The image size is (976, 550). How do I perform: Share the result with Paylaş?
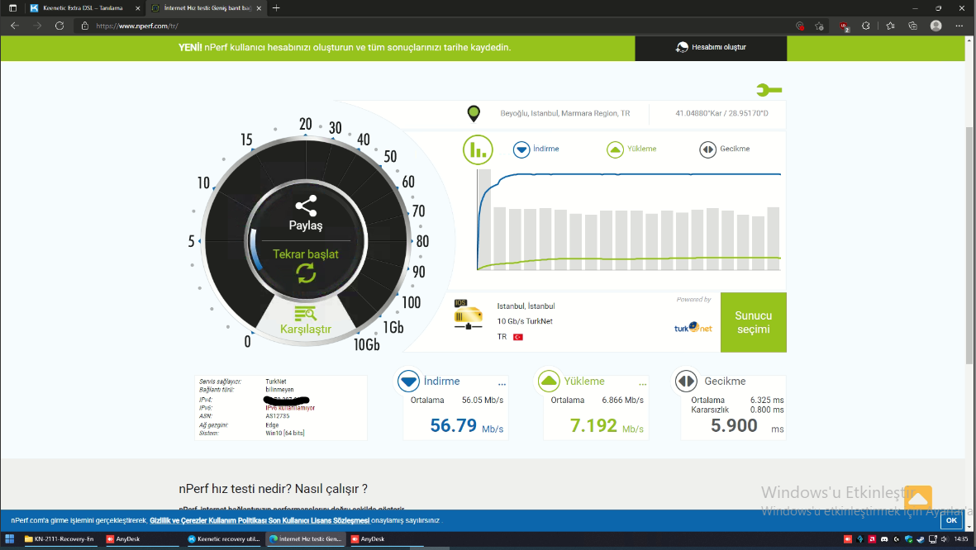point(306,213)
